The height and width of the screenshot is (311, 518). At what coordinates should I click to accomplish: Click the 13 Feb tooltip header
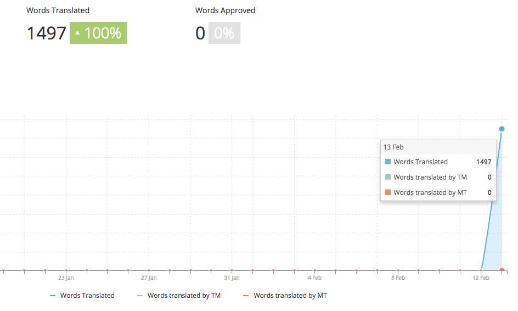[438, 147]
